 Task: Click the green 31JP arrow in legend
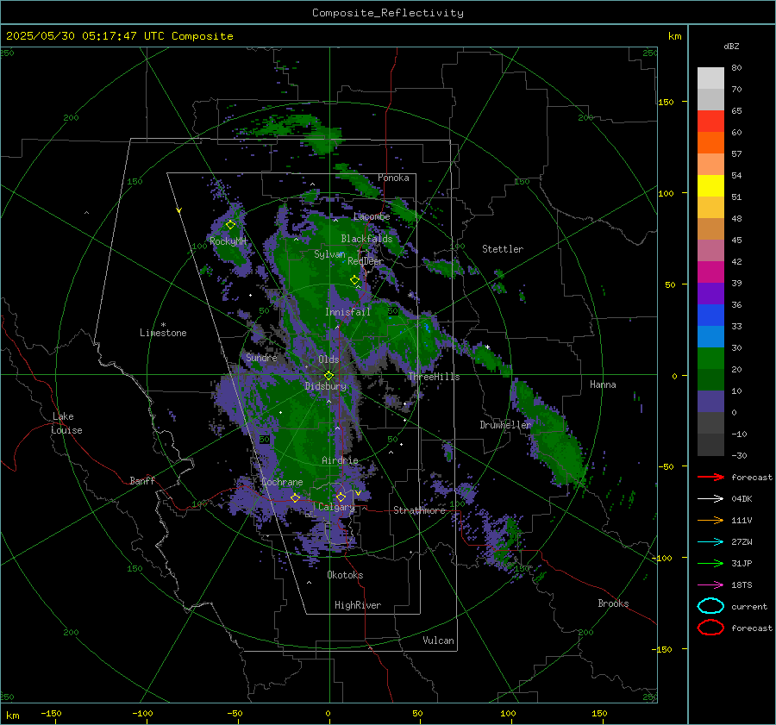click(x=710, y=563)
